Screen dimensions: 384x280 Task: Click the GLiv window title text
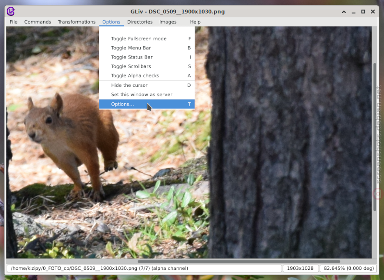178,12
